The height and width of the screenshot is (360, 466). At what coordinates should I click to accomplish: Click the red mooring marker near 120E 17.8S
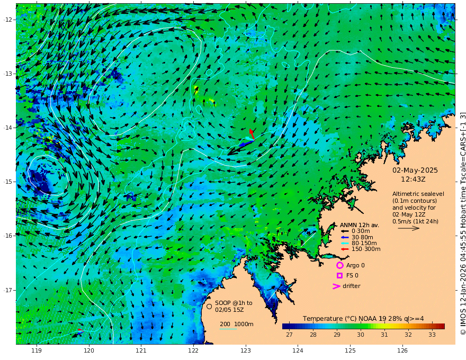(80, 330)
